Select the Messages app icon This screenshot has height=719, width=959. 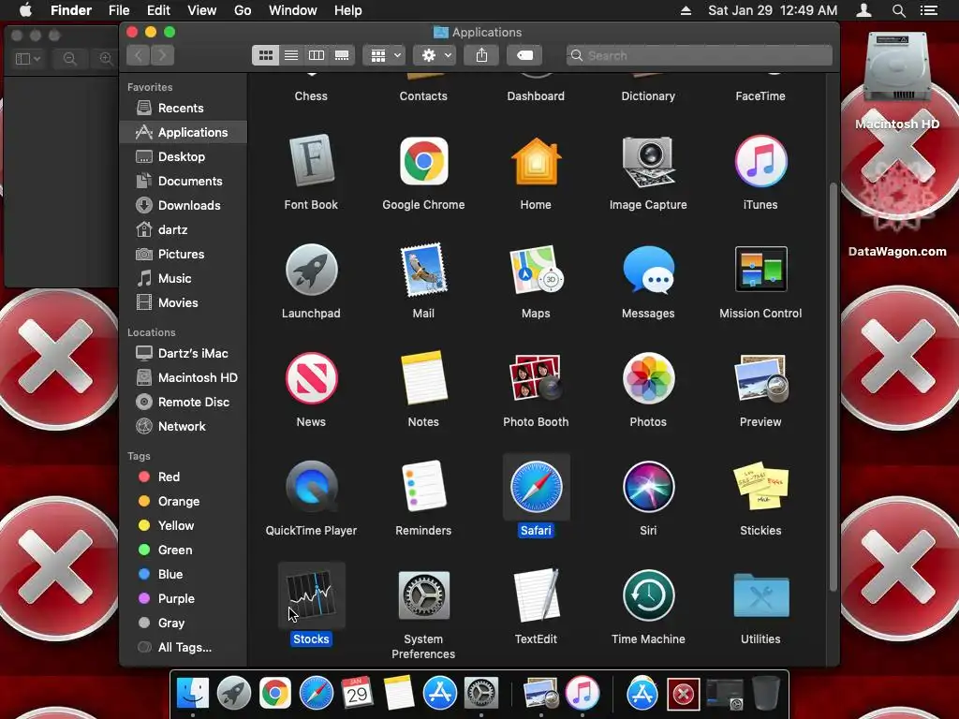click(x=648, y=270)
